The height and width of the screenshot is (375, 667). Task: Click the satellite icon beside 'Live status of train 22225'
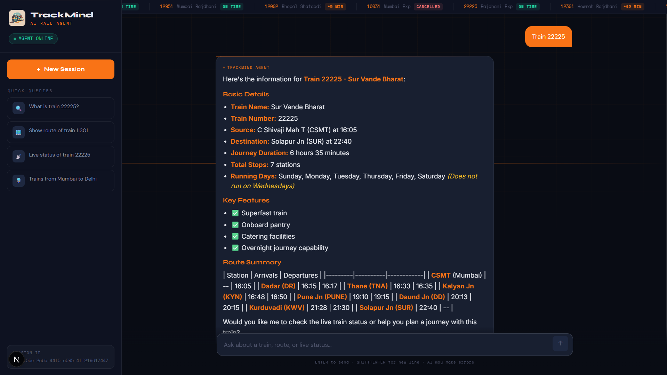(18, 157)
